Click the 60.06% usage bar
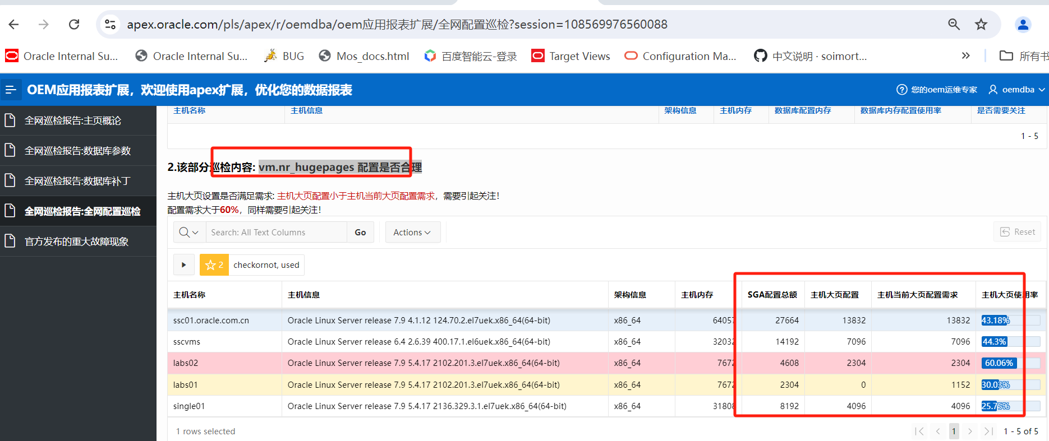1049x441 pixels. (1010, 363)
